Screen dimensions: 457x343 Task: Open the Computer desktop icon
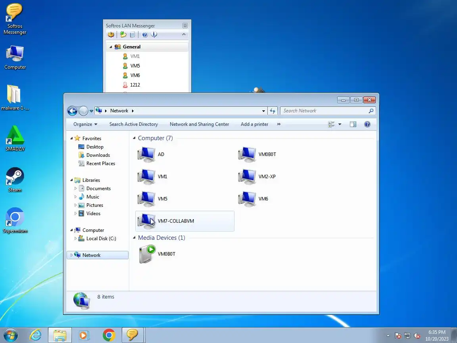tap(15, 58)
